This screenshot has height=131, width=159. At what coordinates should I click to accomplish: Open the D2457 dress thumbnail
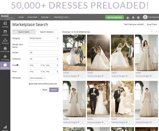tap(122, 99)
